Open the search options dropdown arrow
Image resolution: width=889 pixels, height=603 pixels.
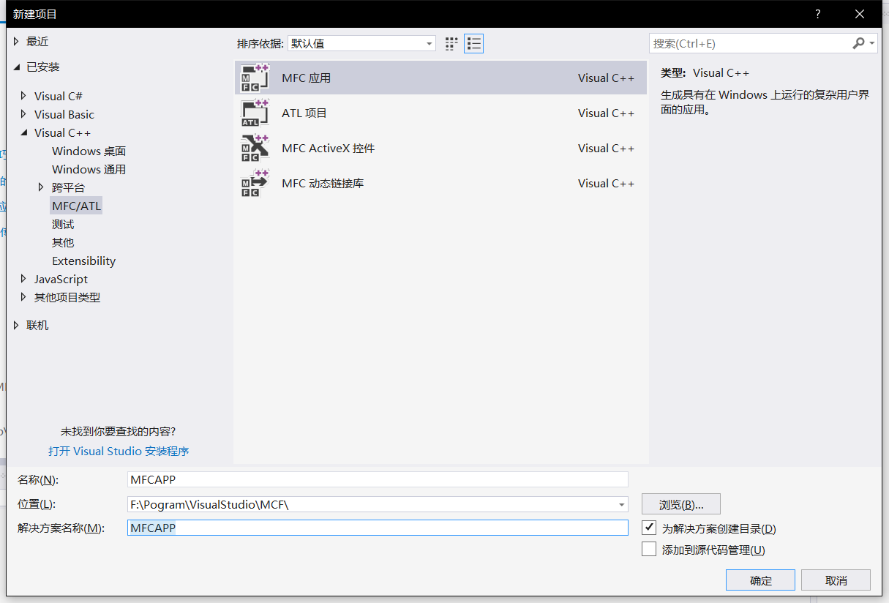[871, 44]
